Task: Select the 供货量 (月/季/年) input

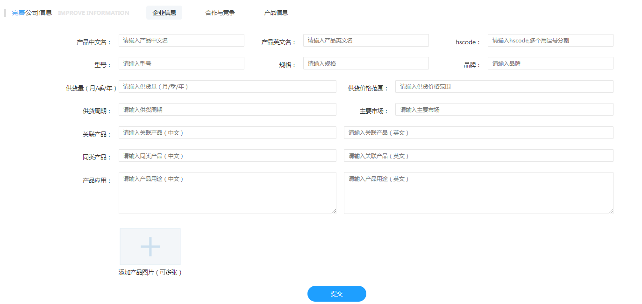Action: (x=227, y=87)
